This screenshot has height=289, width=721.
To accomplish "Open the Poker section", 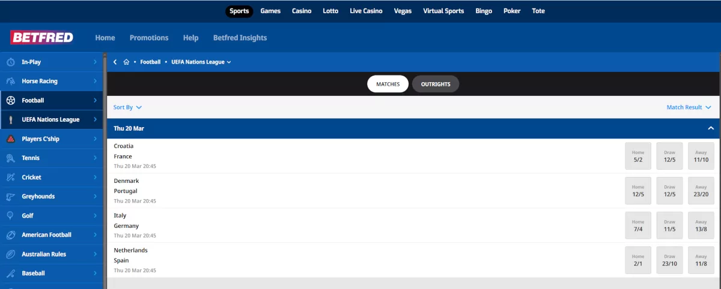I will tap(512, 11).
